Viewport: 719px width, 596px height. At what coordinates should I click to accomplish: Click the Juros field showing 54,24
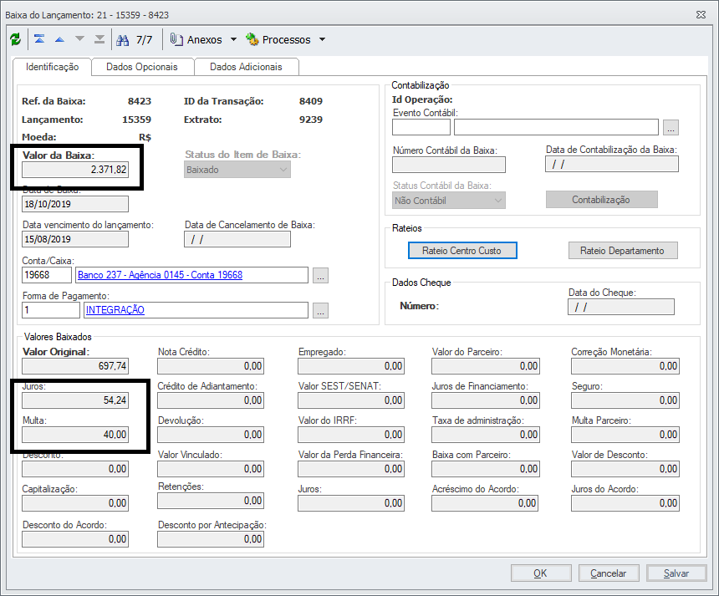75,400
